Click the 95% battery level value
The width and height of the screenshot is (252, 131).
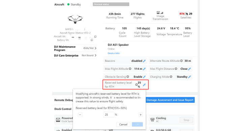tap(188, 28)
